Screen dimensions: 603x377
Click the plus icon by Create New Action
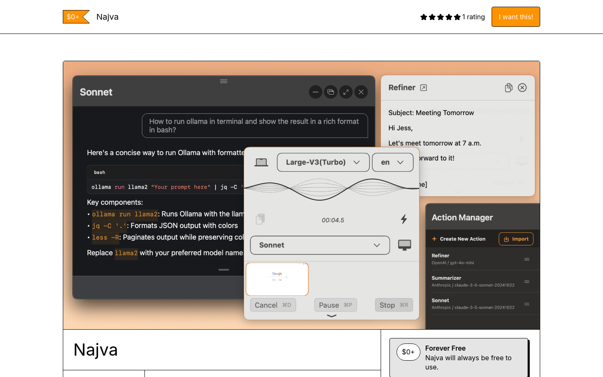point(434,239)
